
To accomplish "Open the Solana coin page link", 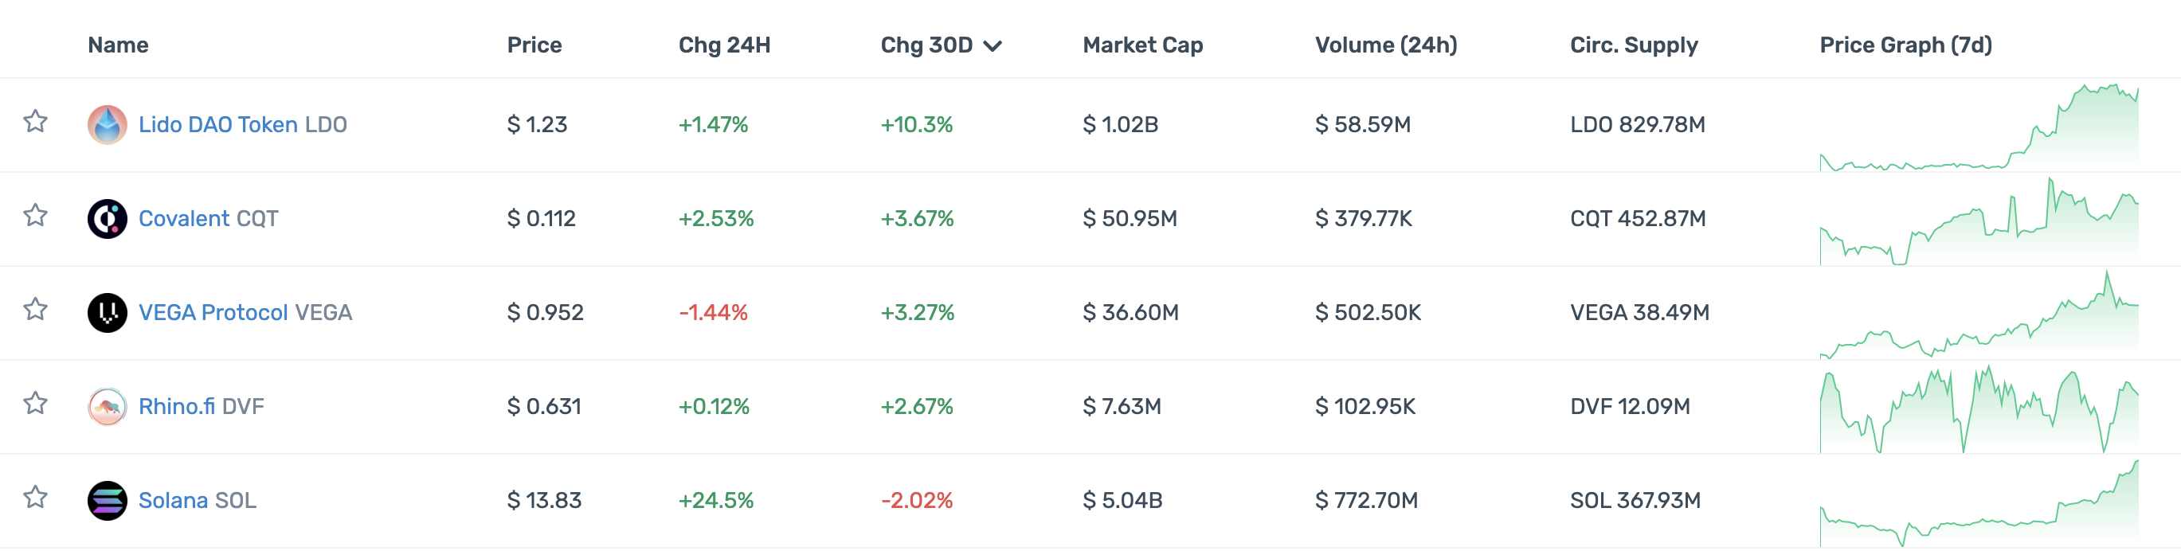I will pyautogui.click(x=174, y=501).
